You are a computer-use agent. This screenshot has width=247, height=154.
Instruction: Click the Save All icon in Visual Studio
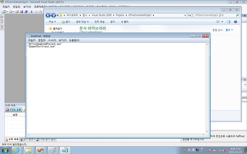[26, 12]
